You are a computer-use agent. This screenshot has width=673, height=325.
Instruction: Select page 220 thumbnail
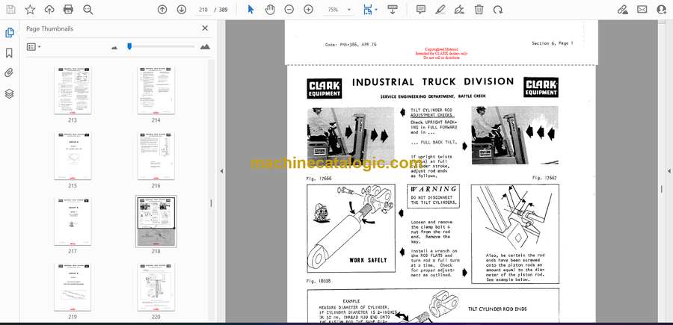pos(156,287)
